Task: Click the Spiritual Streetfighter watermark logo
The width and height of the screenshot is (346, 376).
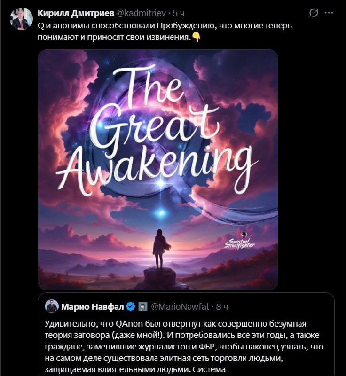Action: (240, 241)
